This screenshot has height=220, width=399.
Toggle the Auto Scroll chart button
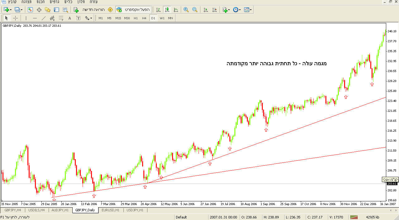206,10
